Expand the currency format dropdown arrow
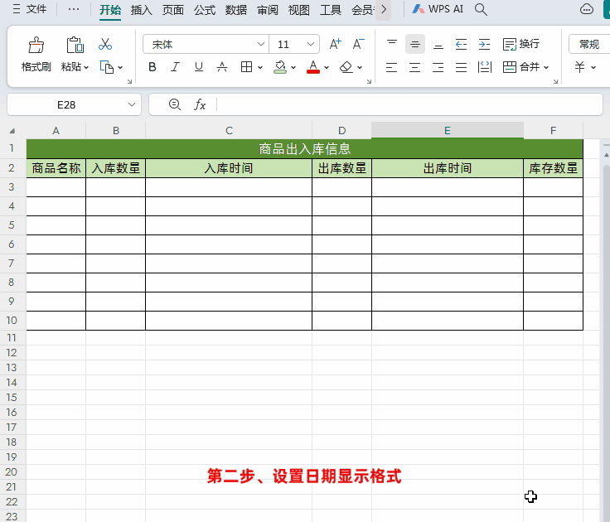Viewport: 610px width, 522px height. pos(593,67)
